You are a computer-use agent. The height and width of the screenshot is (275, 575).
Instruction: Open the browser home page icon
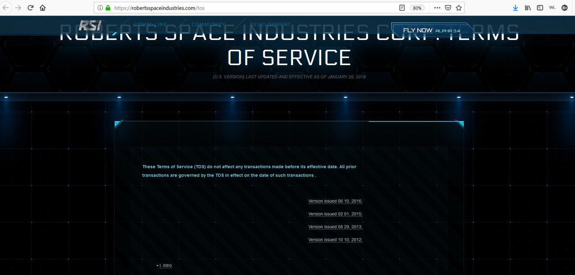pos(43,8)
